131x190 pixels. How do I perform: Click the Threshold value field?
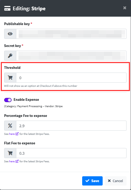pyautogui.click(x=71, y=78)
